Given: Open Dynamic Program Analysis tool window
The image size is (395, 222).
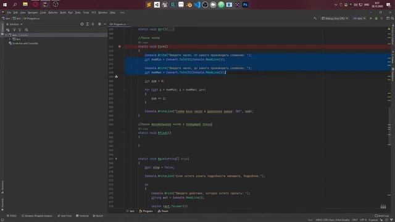Looking at the screenshot, I should click(x=37, y=216).
